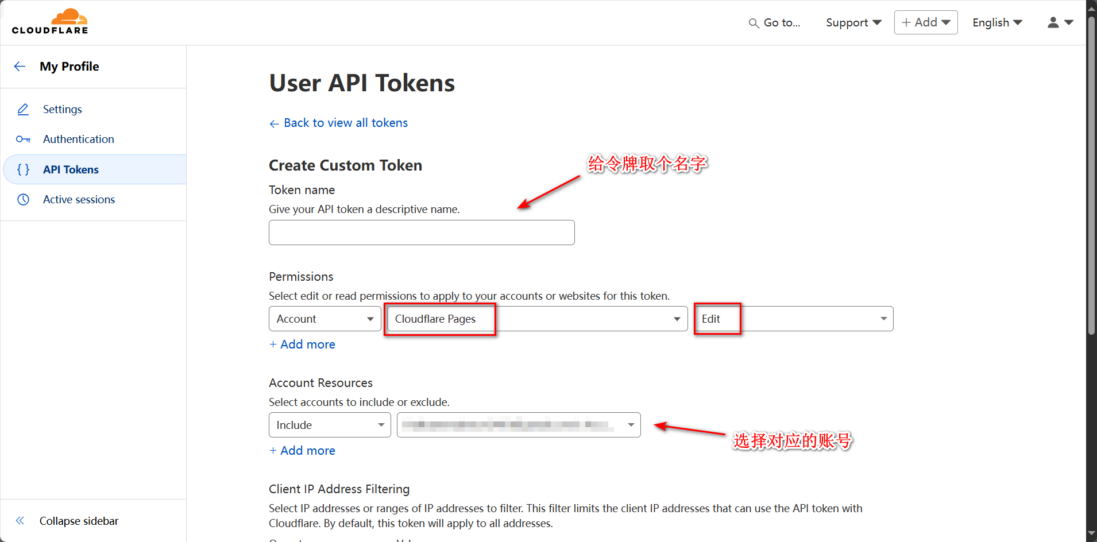The image size is (1097, 542).
Task: Click Back to view all tokens
Action: coord(345,123)
